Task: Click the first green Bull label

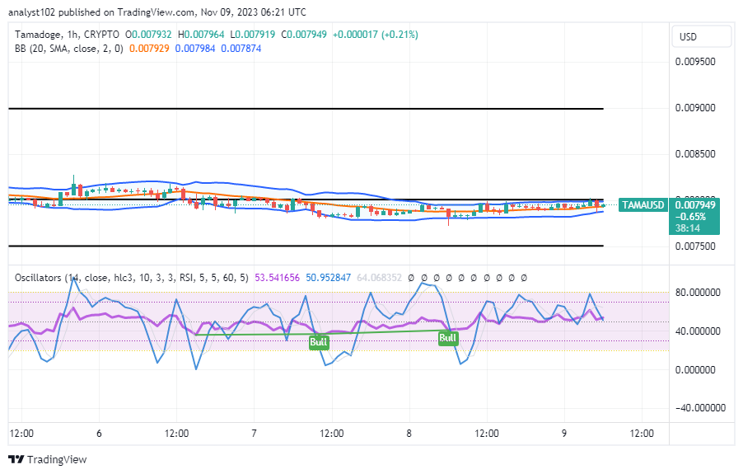Action: pyautogui.click(x=319, y=342)
